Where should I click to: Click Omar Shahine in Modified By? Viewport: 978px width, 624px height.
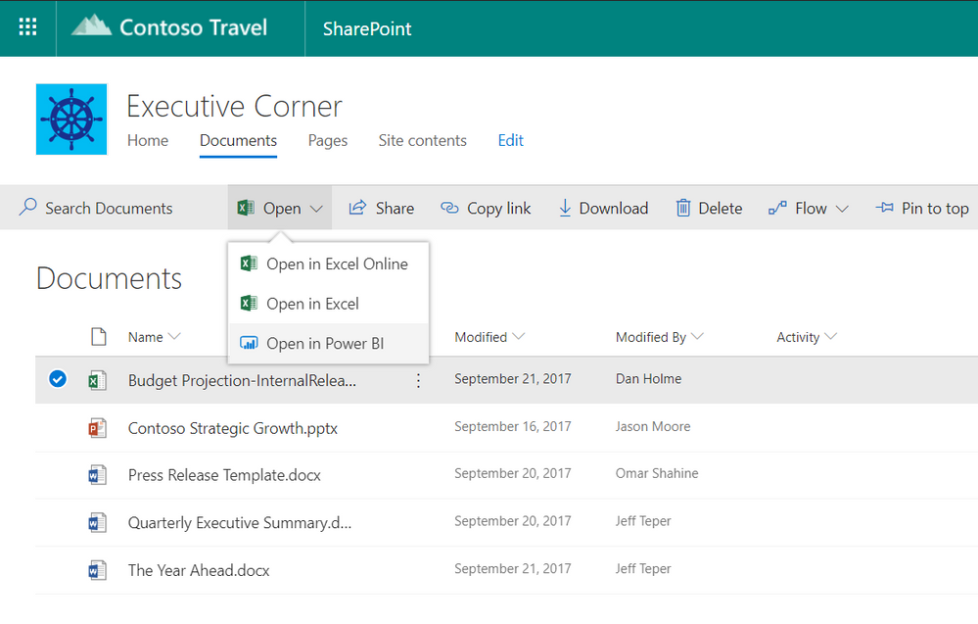[x=657, y=473]
